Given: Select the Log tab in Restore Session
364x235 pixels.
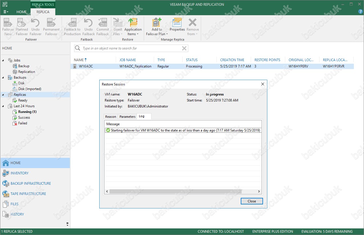Looking at the screenshot, I should tap(144, 116).
